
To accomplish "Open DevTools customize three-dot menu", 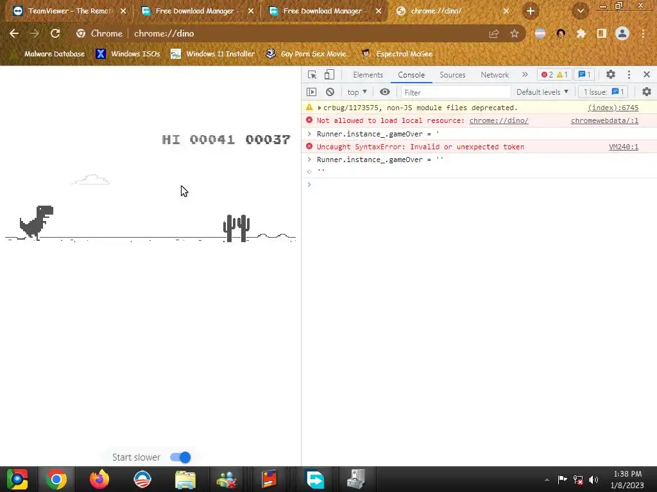I will pyautogui.click(x=629, y=74).
